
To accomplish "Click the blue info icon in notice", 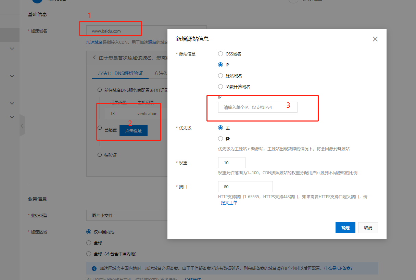I will 94,268.
